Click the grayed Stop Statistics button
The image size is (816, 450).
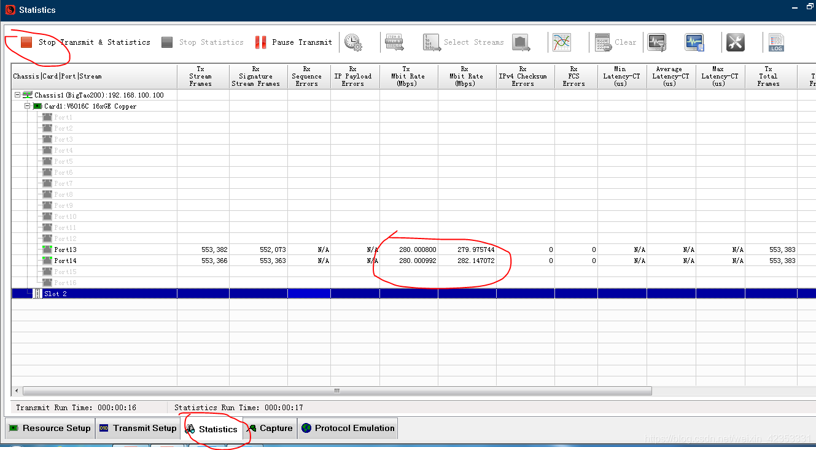[x=202, y=42]
